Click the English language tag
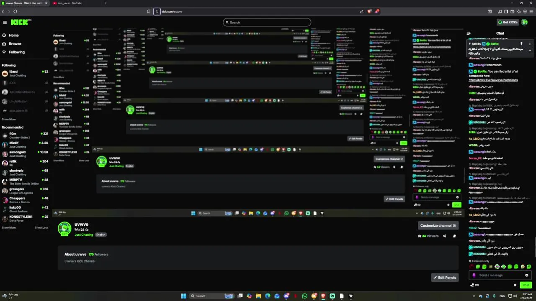 (101, 235)
